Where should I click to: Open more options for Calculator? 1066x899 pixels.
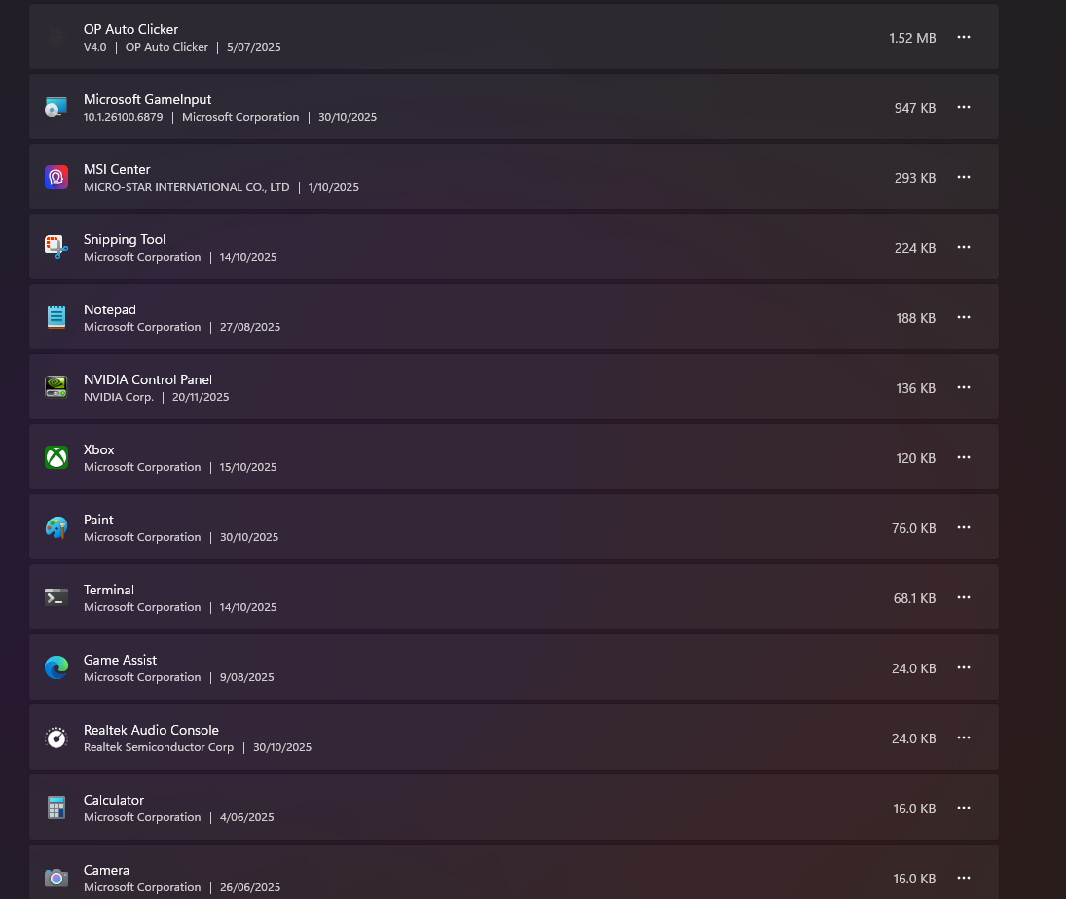pos(964,808)
